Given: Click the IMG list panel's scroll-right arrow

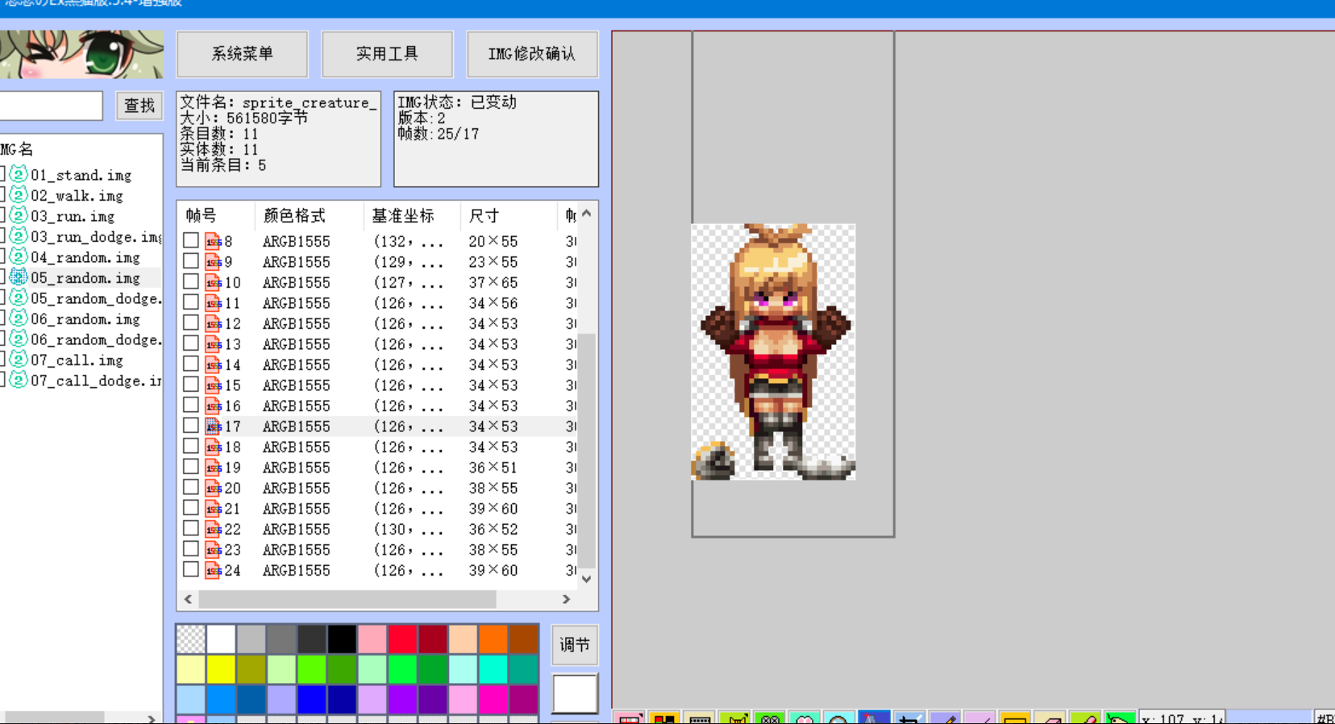Looking at the screenshot, I should [x=152, y=718].
